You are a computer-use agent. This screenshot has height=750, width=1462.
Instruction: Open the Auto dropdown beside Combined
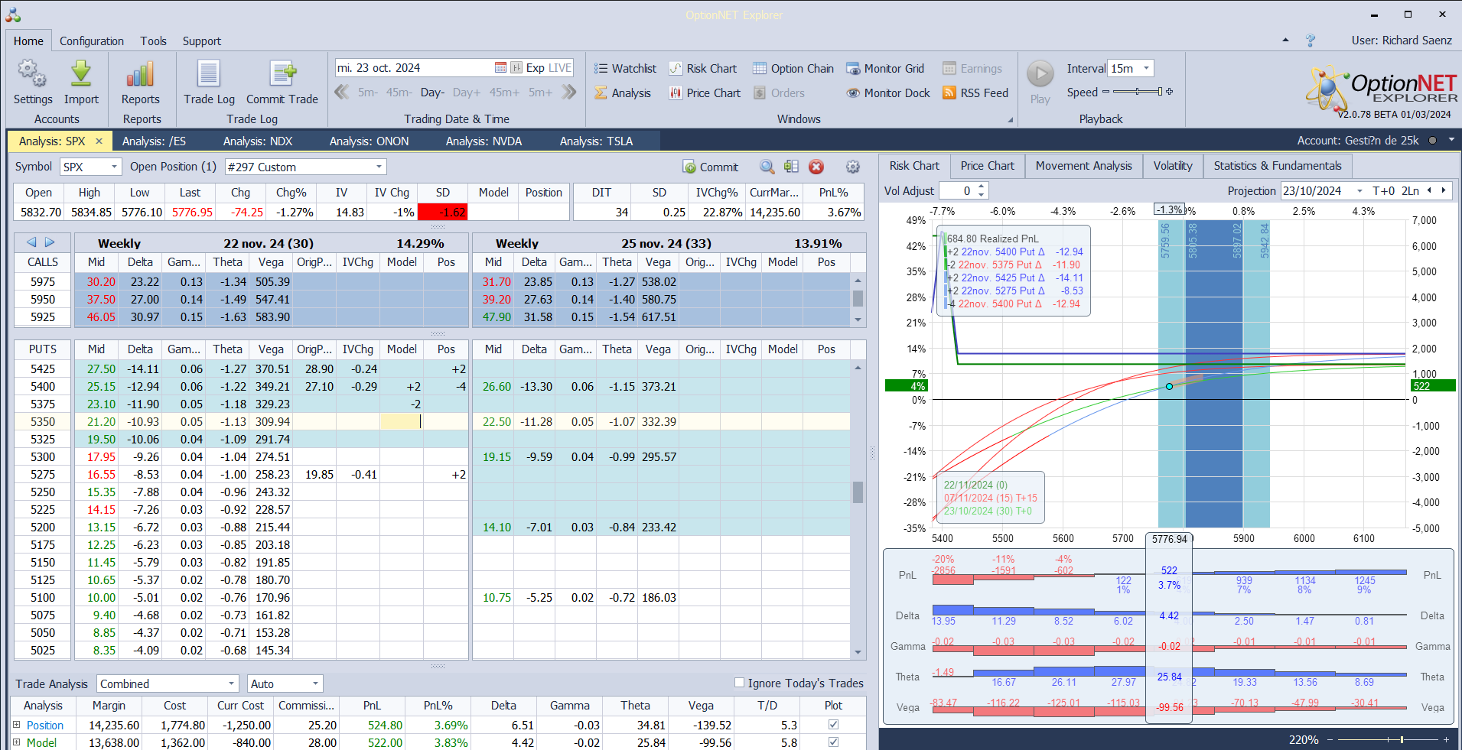[x=314, y=683]
